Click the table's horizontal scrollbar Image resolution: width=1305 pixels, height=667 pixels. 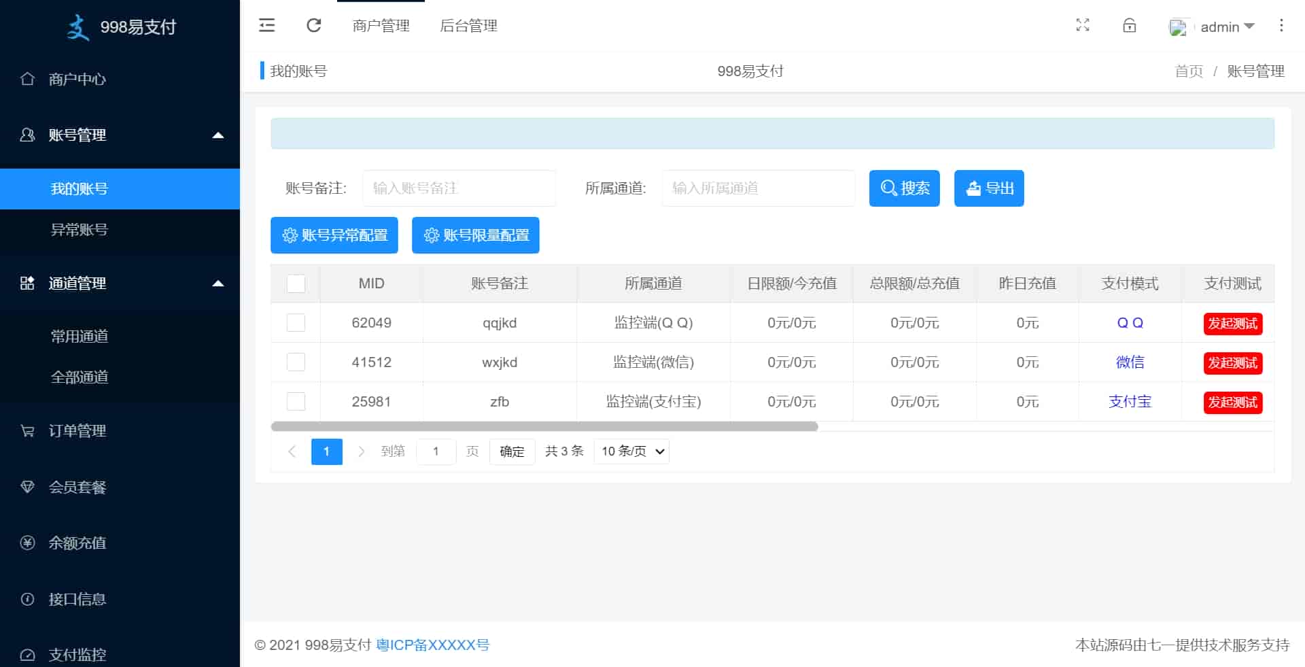pyautogui.click(x=544, y=427)
